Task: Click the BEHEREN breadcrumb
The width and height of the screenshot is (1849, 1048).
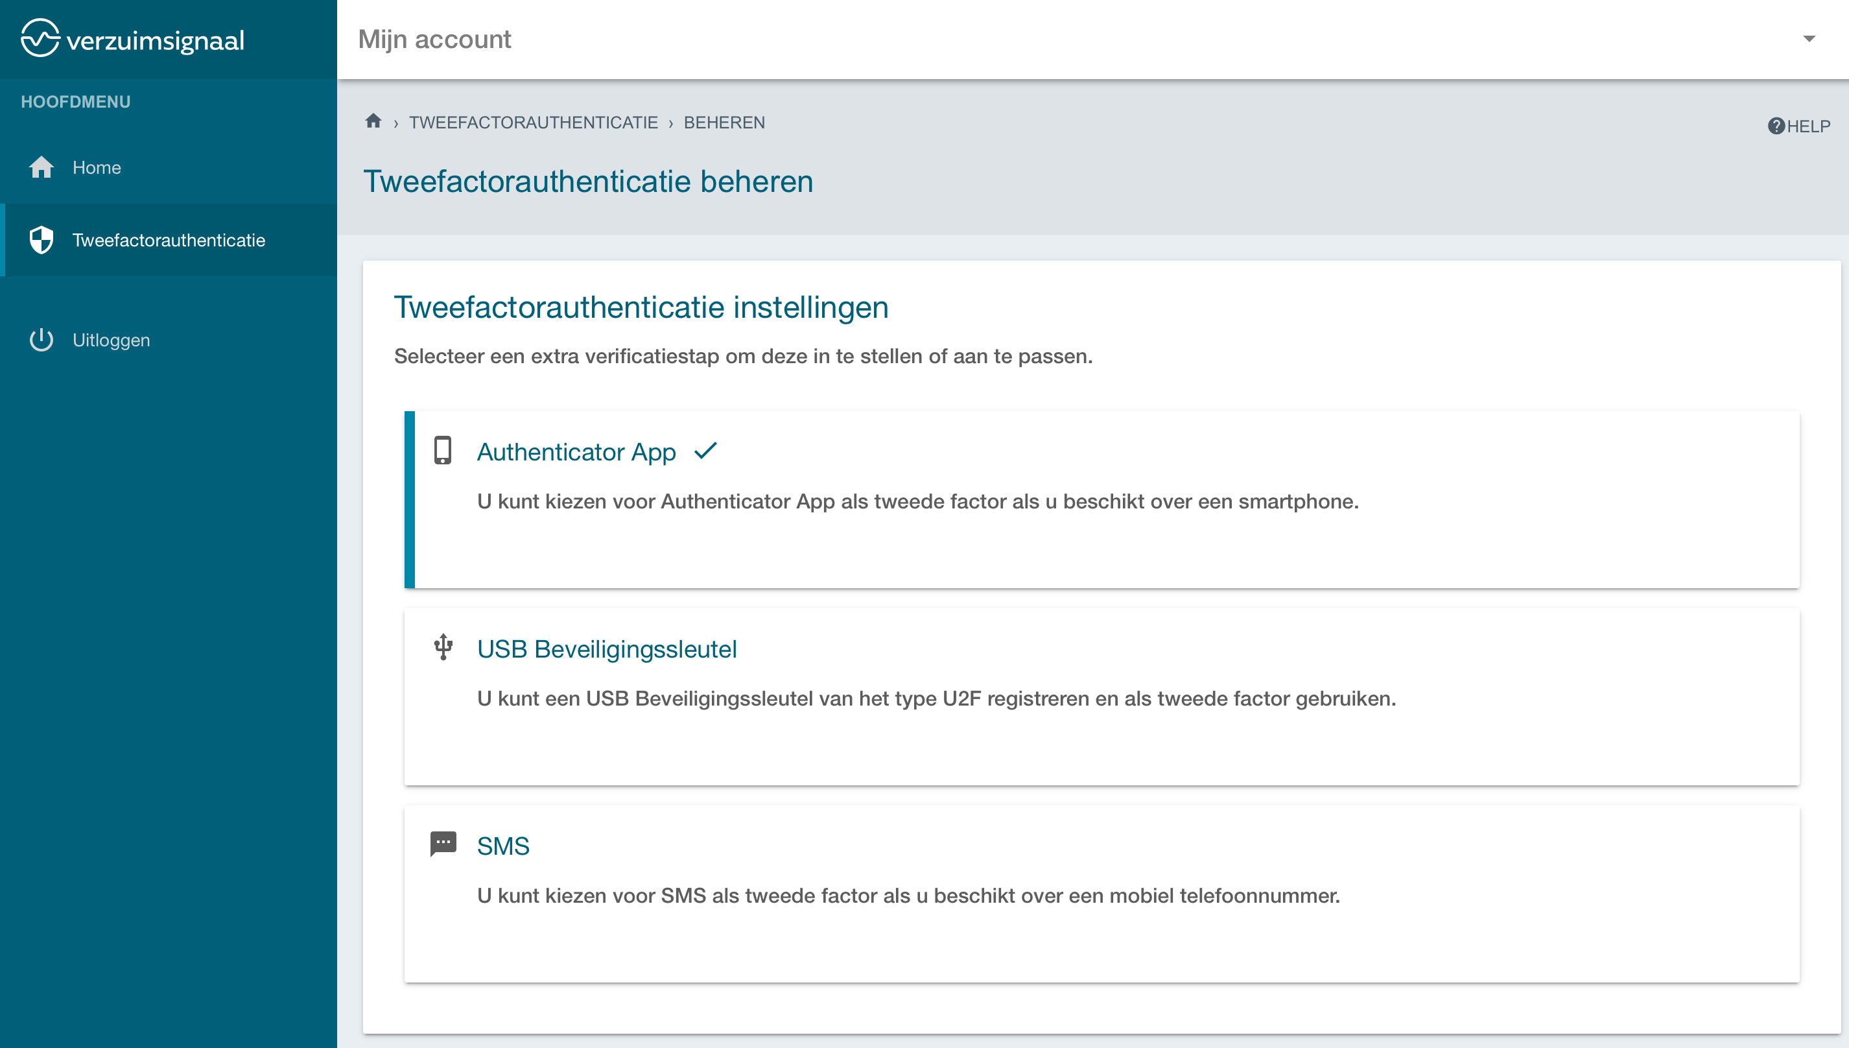Action: (x=724, y=123)
